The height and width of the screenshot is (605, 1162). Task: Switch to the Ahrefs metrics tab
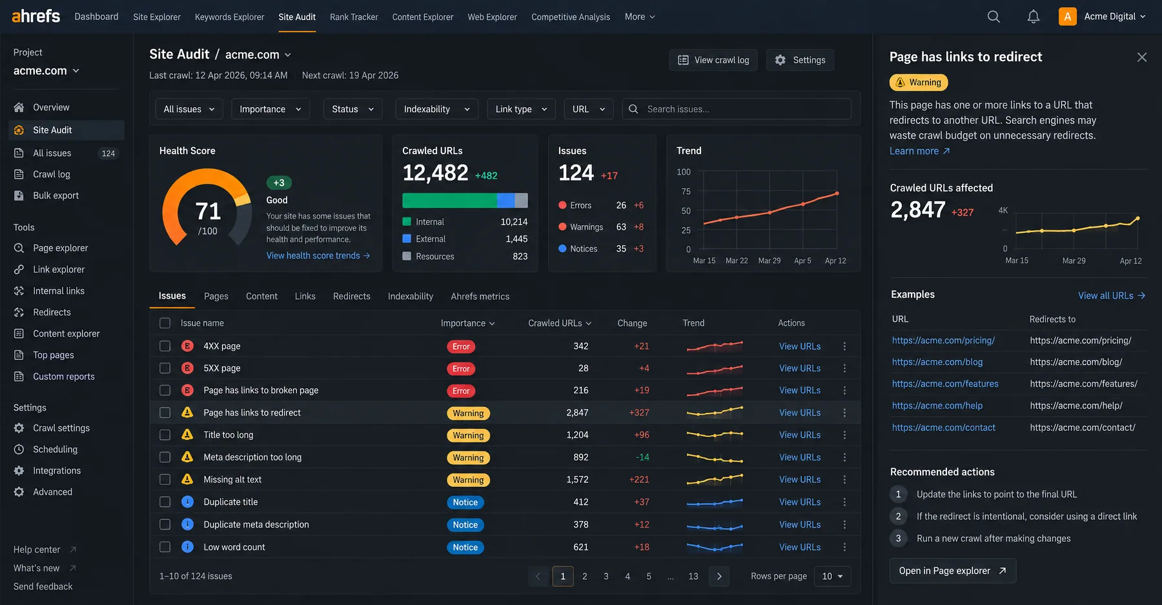(480, 296)
